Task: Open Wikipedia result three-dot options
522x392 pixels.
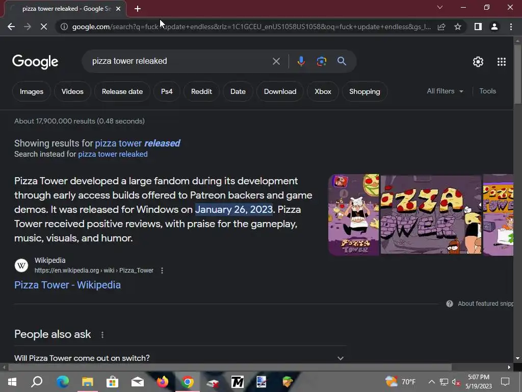Action: (x=162, y=271)
